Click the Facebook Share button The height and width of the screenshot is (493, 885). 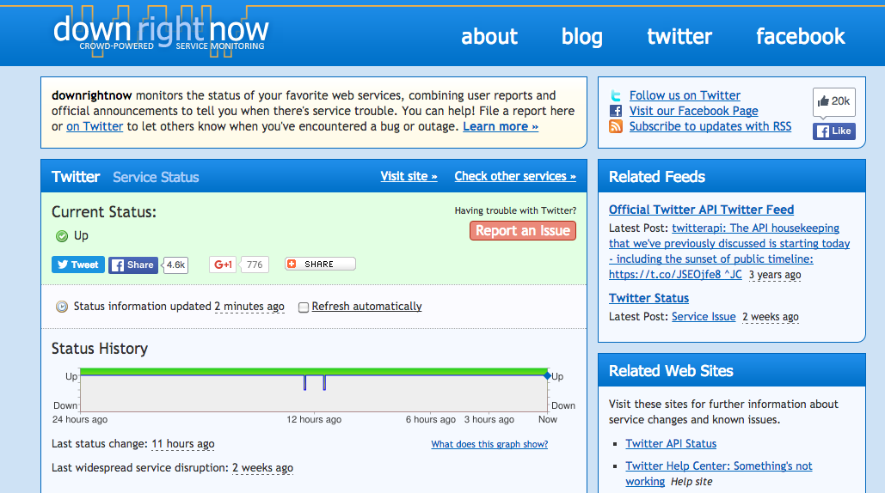[x=133, y=265]
